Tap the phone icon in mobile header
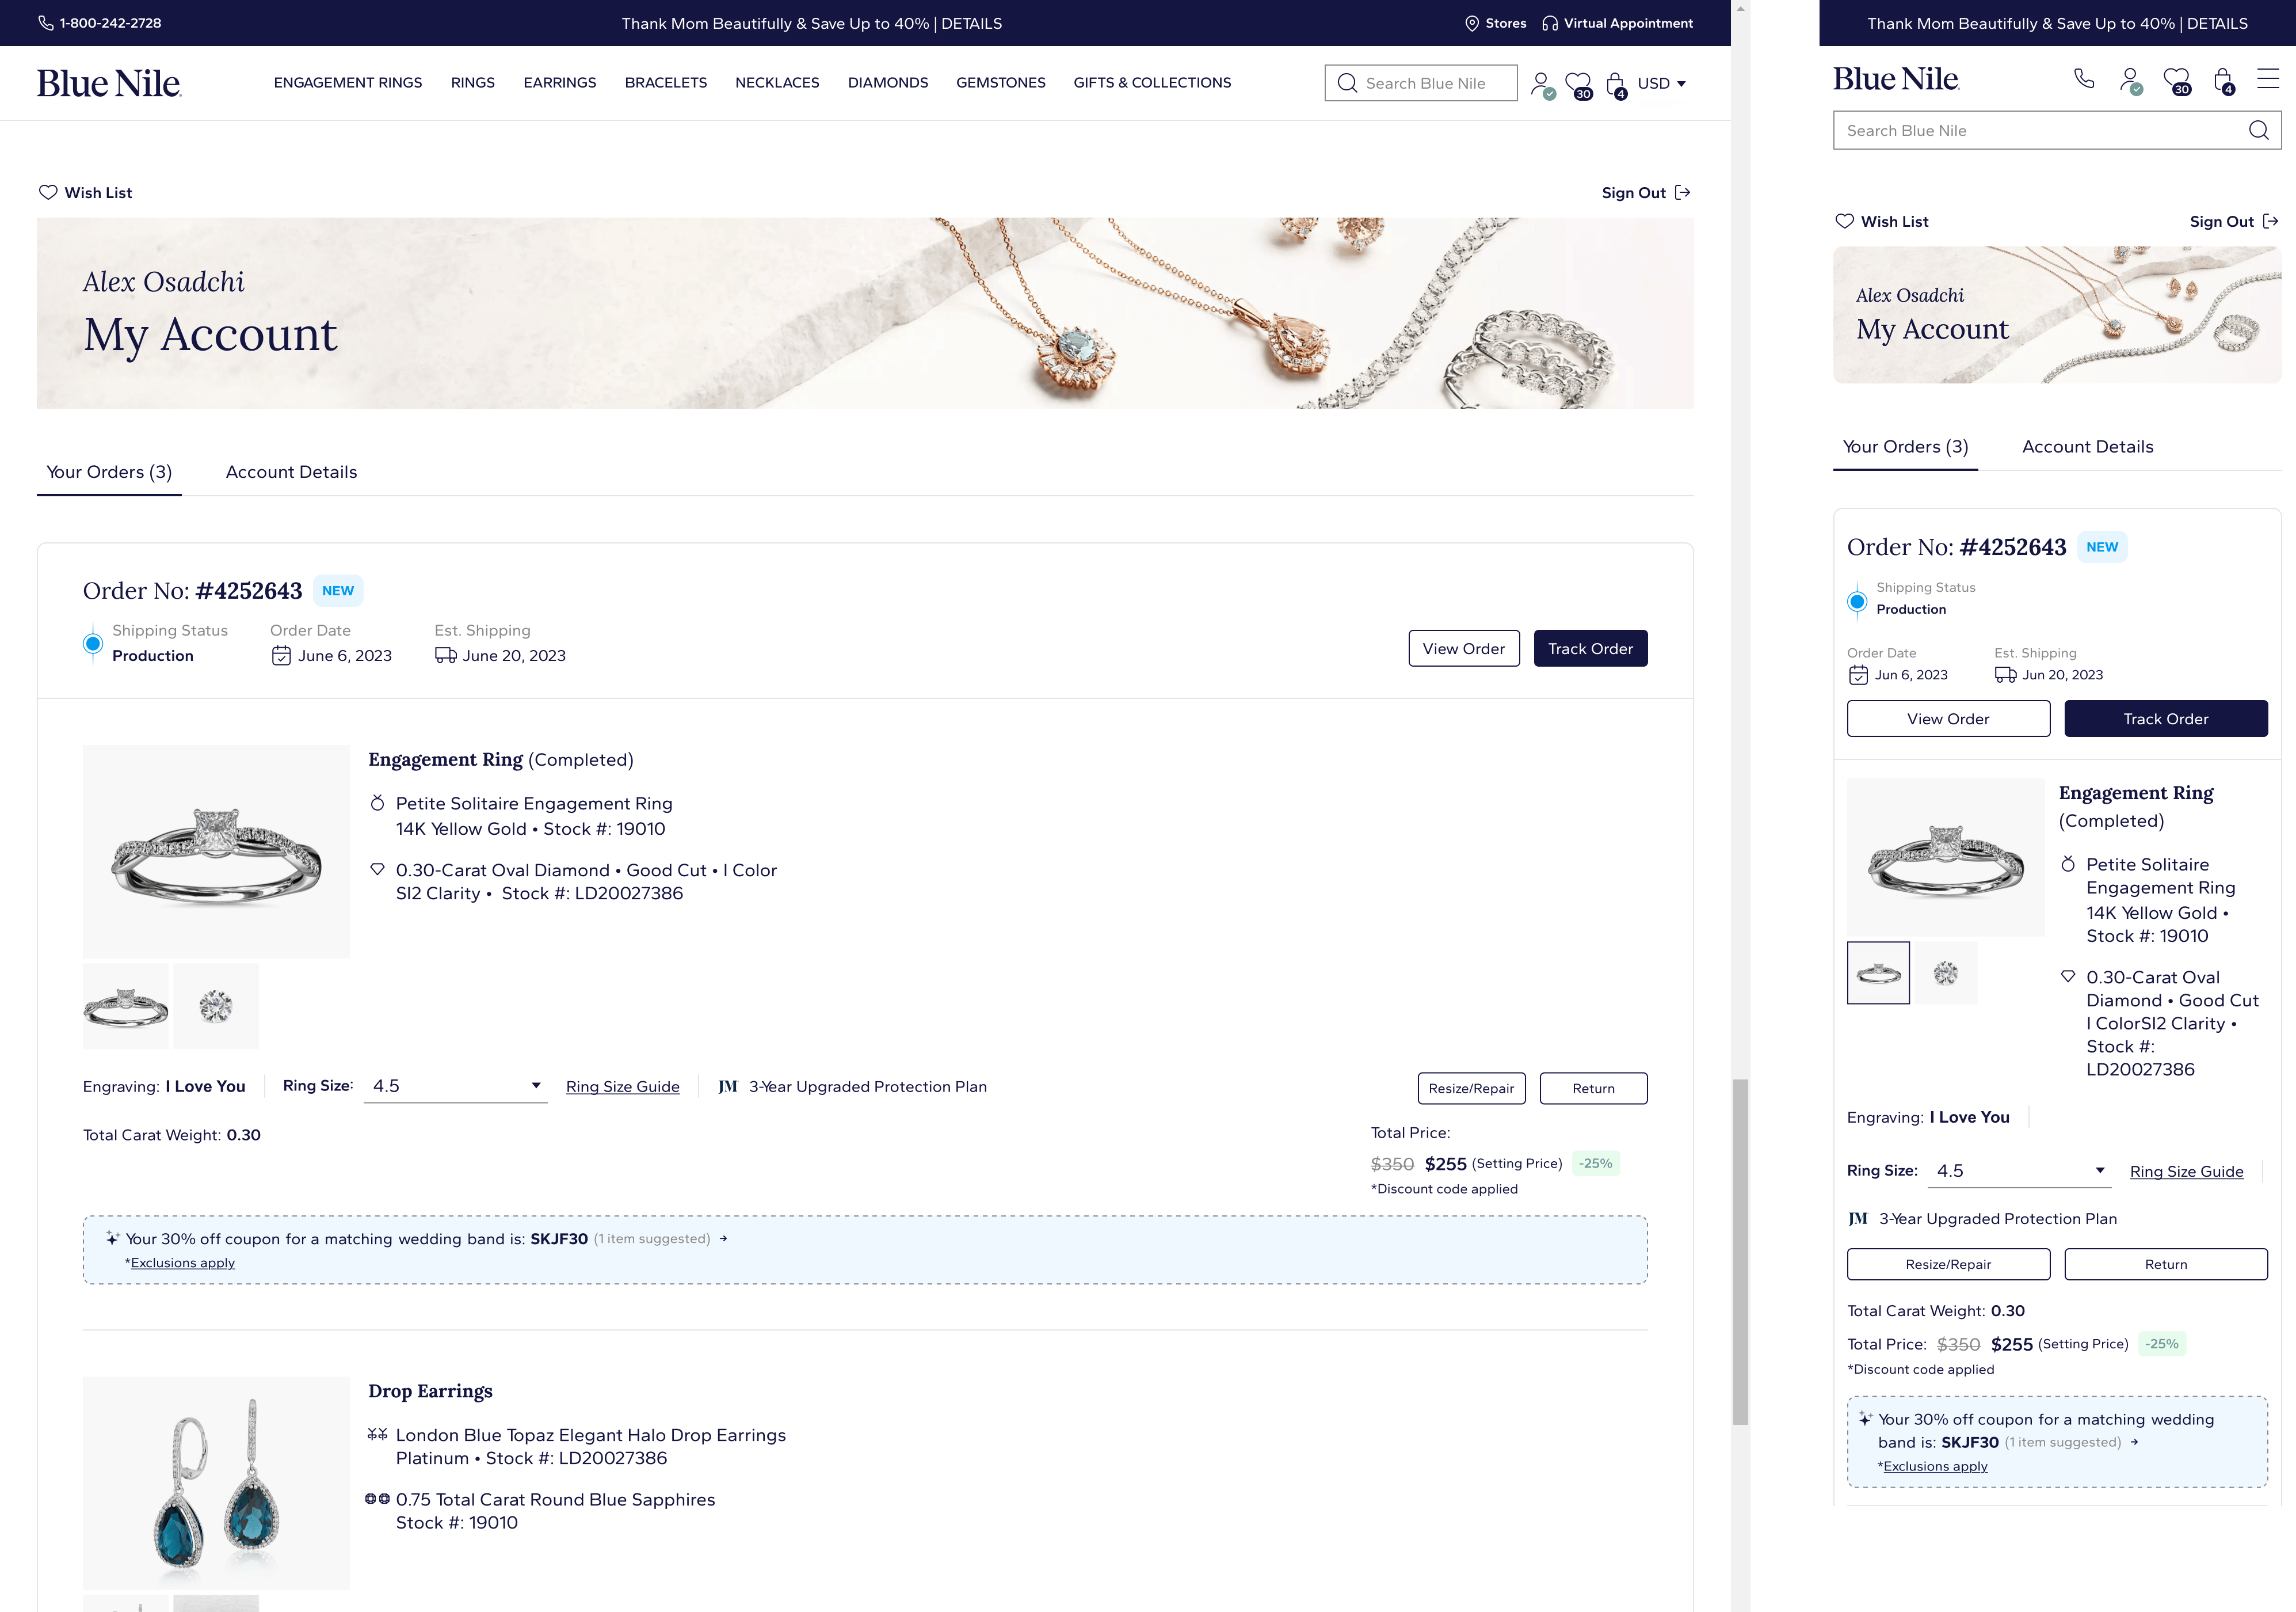The image size is (2296, 1612). 2084,78
